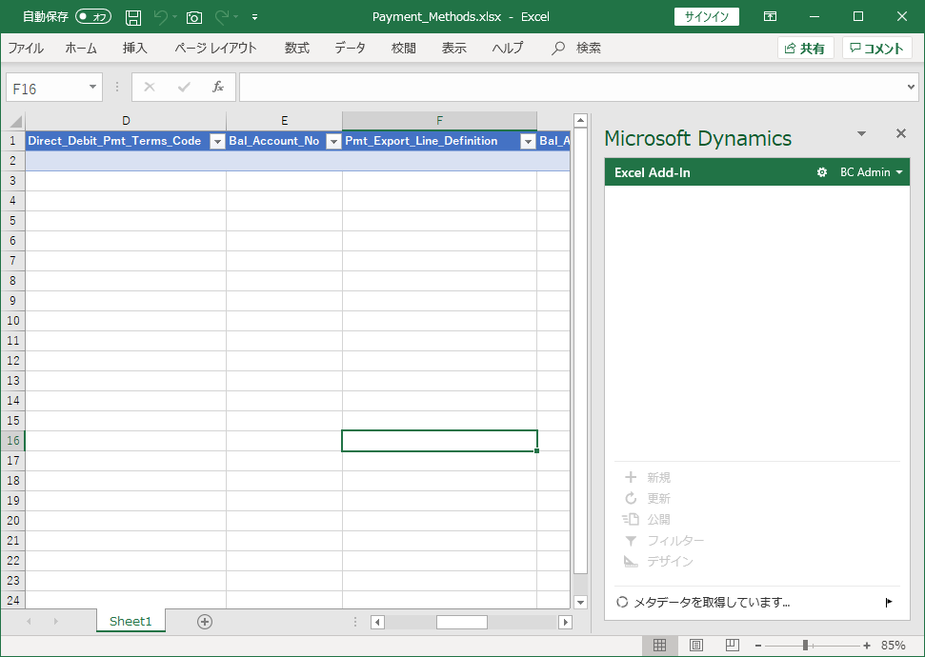Switch to the ホーム tab
The width and height of the screenshot is (925, 657).
coord(81,48)
